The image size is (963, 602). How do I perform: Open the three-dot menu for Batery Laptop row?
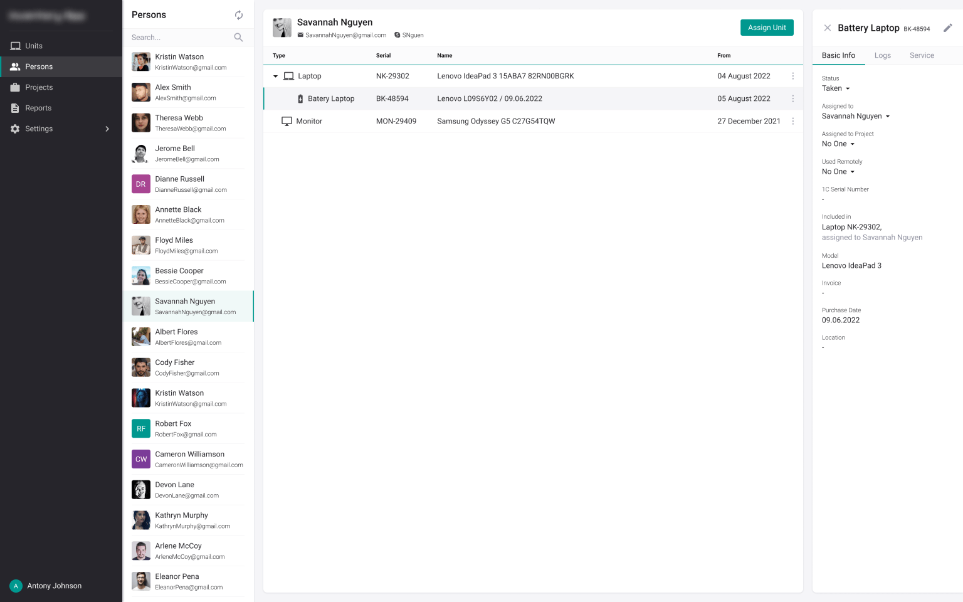point(793,98)
